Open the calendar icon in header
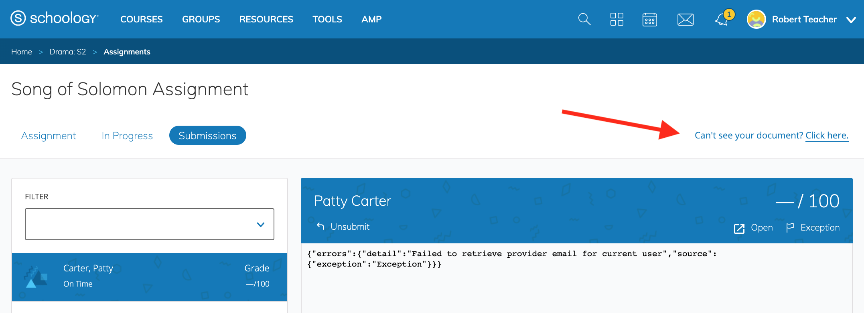 coord(649,19)
